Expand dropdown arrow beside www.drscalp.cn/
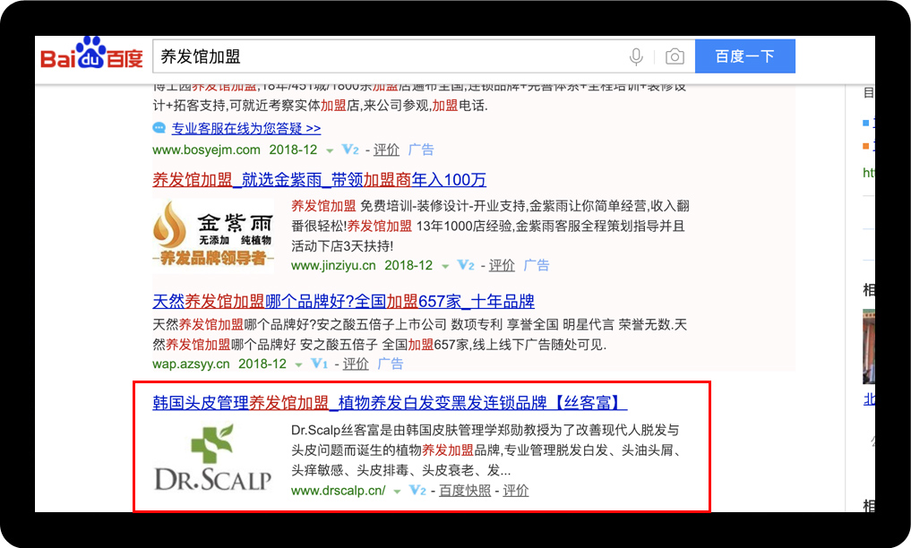911x548 pixels. 397,491
